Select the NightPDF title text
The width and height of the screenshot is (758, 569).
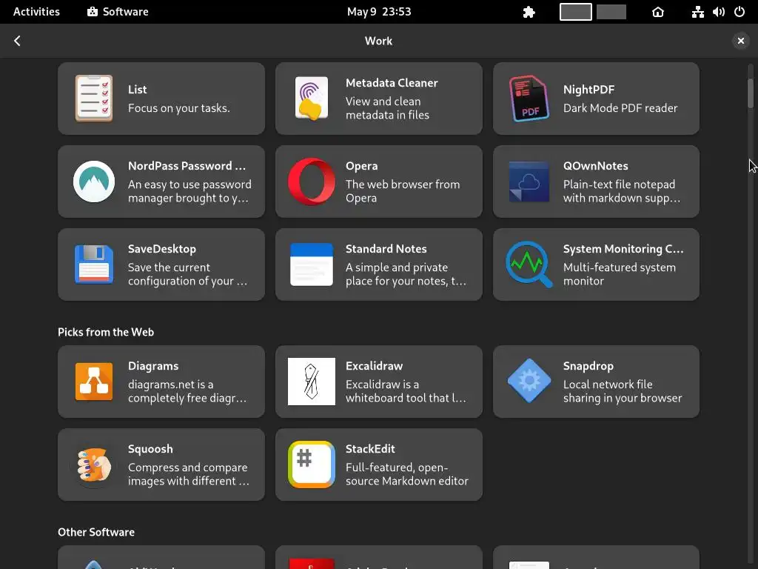(x=588, y=90)
